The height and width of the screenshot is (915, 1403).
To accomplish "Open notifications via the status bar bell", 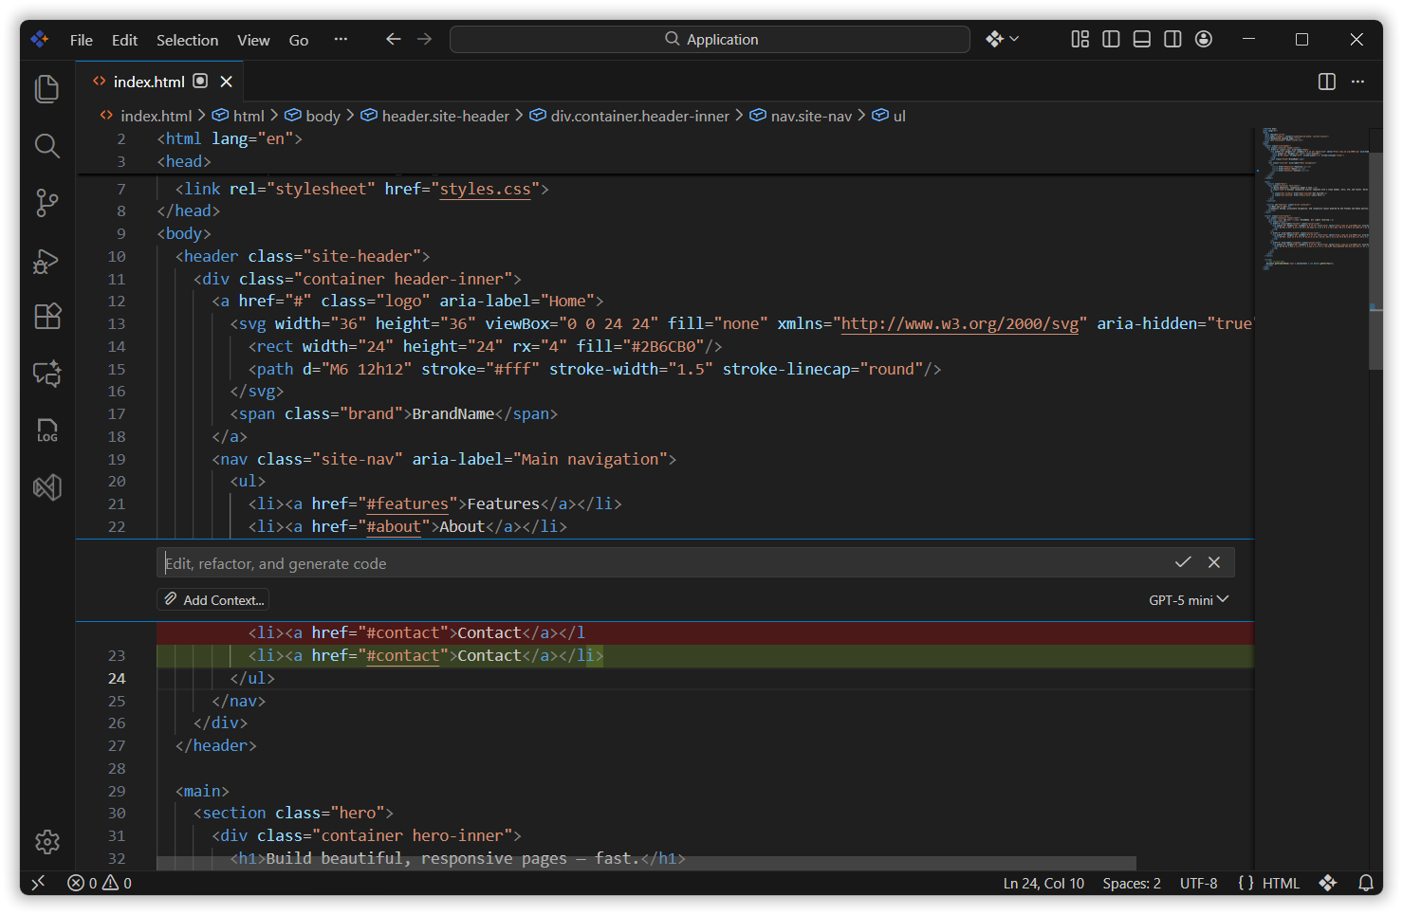I will (1366, 883).
